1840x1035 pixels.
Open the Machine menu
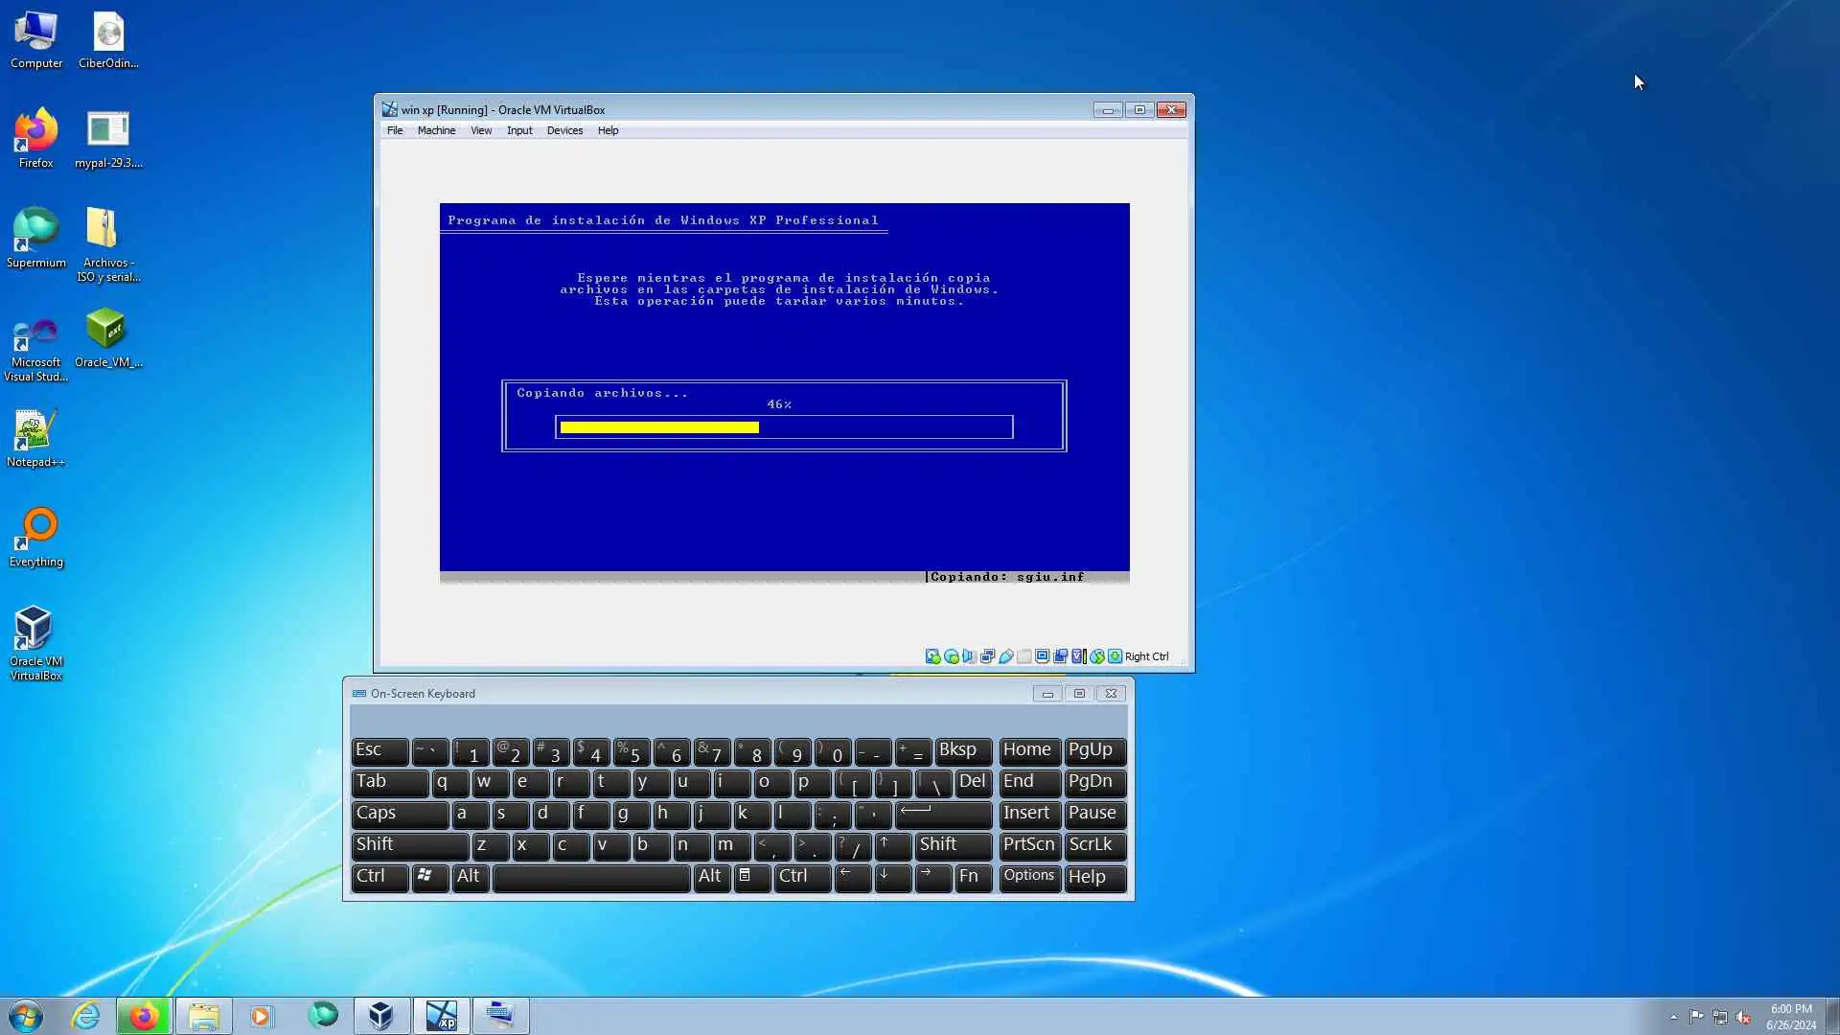[436, 131]
